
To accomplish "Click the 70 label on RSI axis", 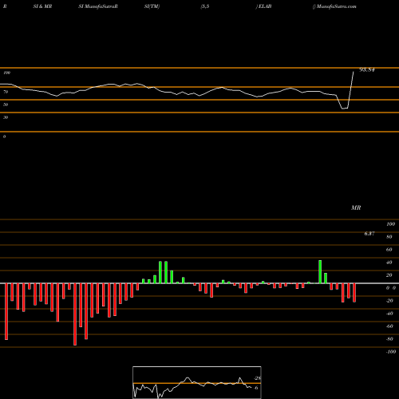I will point(6,92).
